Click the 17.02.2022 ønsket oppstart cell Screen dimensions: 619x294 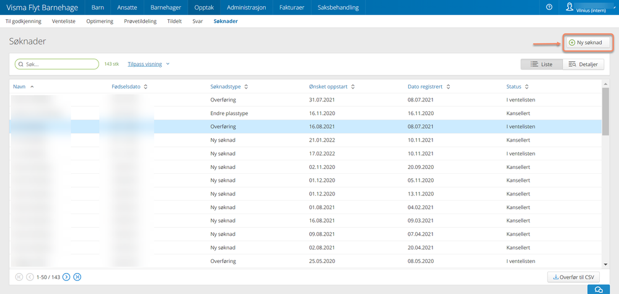tap(322, 153)
